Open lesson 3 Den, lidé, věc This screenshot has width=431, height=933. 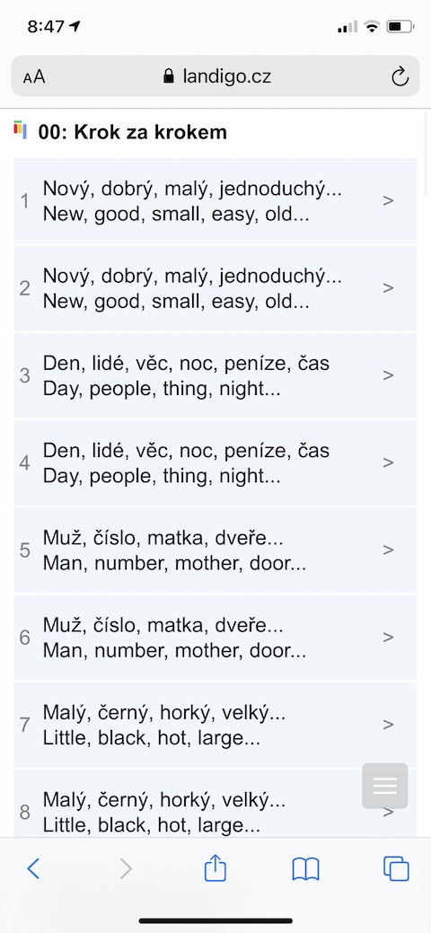click(215, 375)
